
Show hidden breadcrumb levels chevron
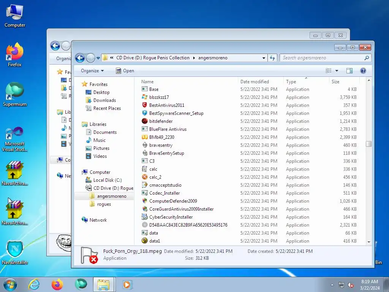point(112,58)
